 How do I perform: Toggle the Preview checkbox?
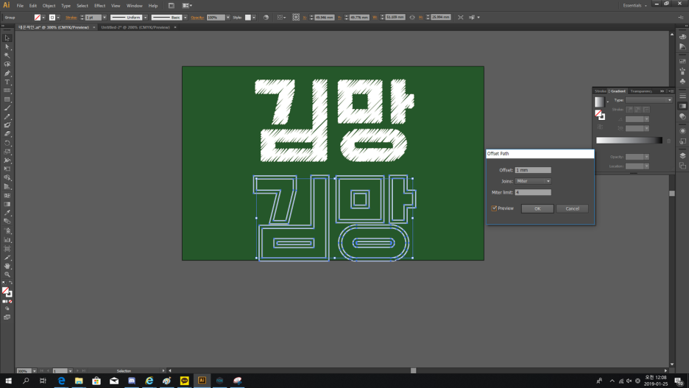495,208
